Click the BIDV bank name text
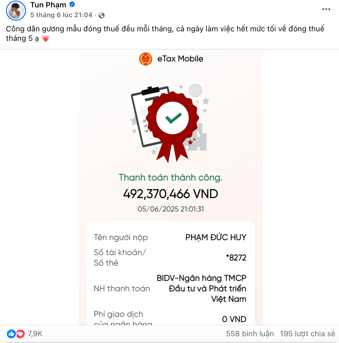The image size is (339, 343). point(201,289)
